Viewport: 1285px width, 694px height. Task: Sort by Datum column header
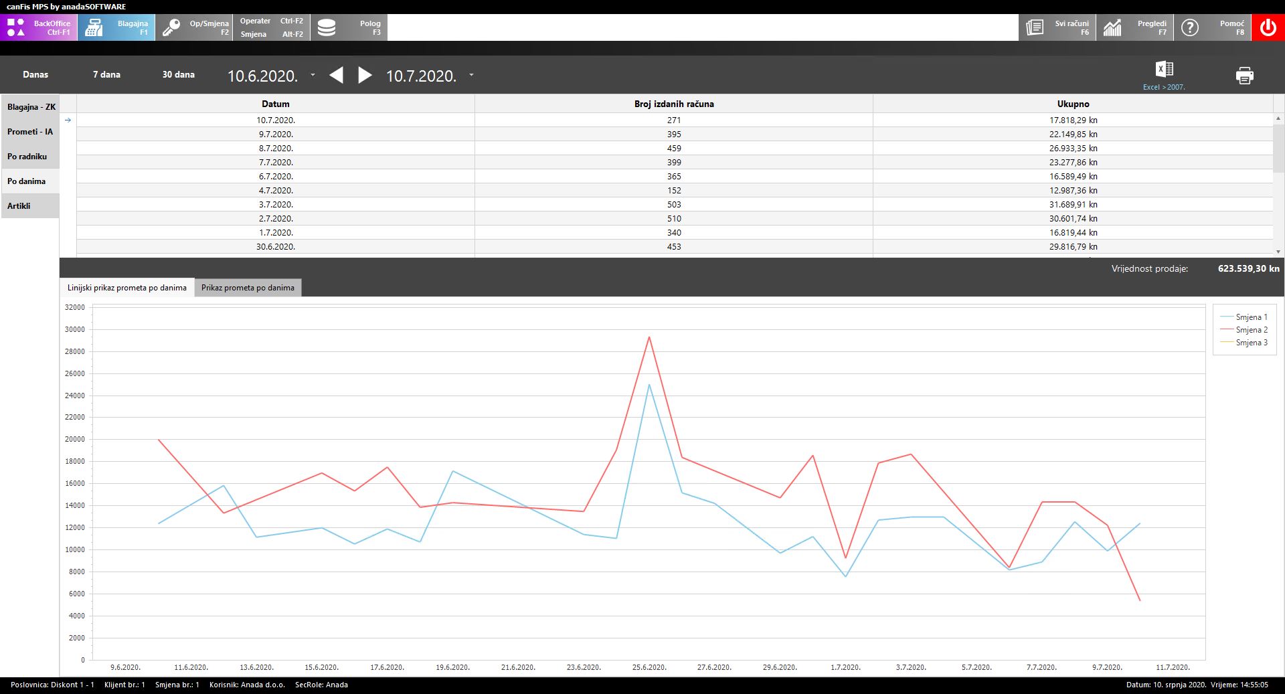[276, 104]
